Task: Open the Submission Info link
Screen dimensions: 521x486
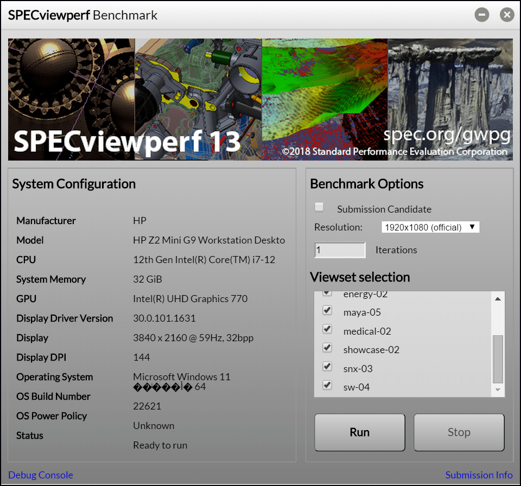Action: [x=479, y=475]
